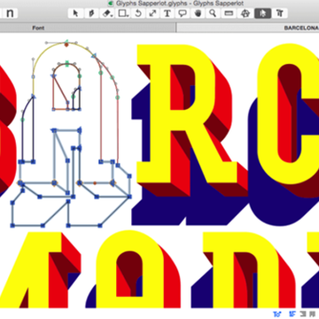This screenshot has width=319, height=319.
Task: Click the first gray bottom-right alignment icon
Action: pos(302,314)
